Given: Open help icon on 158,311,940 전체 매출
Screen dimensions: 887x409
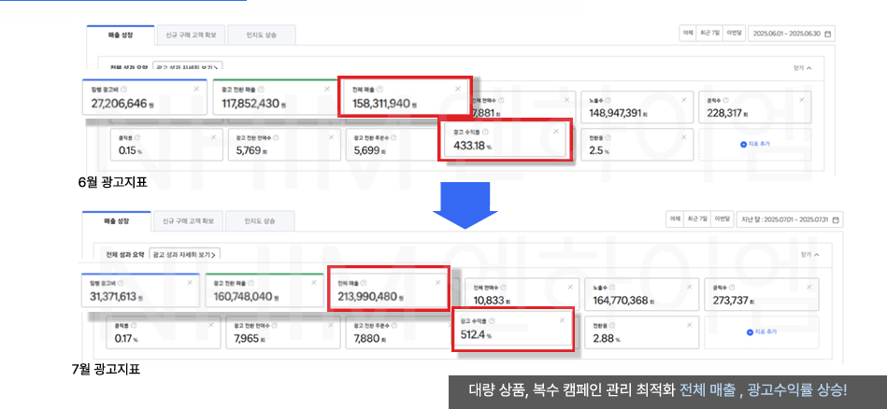Looking at the screenshot, I should tap(380, 89).
